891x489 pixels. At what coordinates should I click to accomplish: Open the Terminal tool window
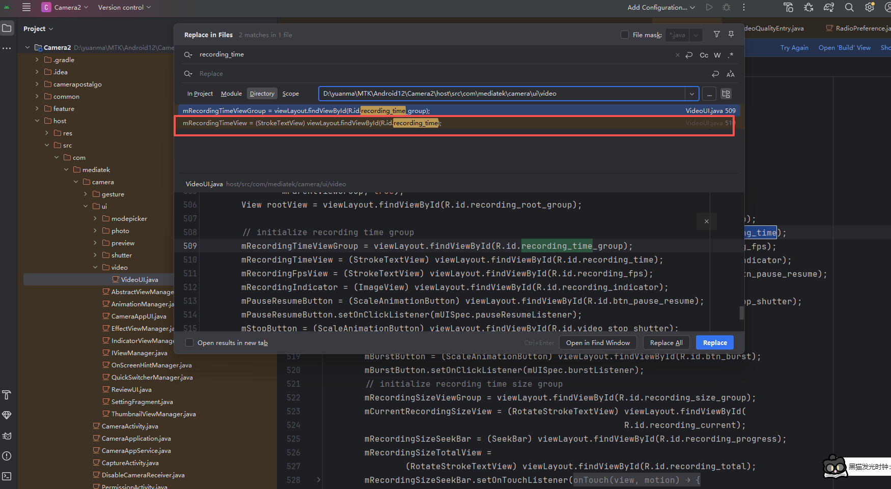7,476
